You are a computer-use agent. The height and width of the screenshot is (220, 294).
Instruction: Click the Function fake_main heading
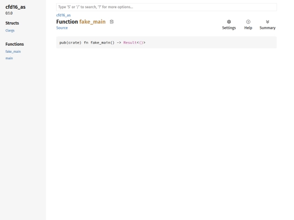tap(81, 22)
